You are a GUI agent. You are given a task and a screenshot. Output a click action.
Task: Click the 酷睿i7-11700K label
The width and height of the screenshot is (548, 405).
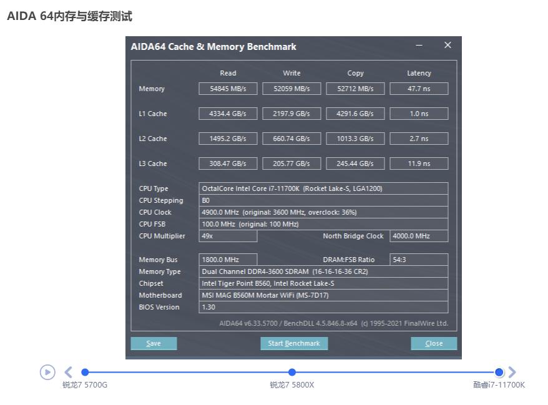coord(497,385)
